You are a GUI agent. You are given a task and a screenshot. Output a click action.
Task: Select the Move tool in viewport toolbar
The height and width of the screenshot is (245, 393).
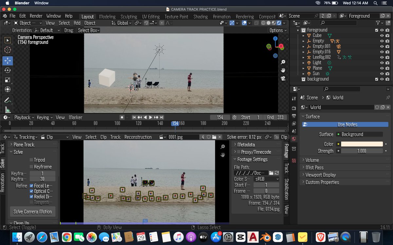(8, 61)
